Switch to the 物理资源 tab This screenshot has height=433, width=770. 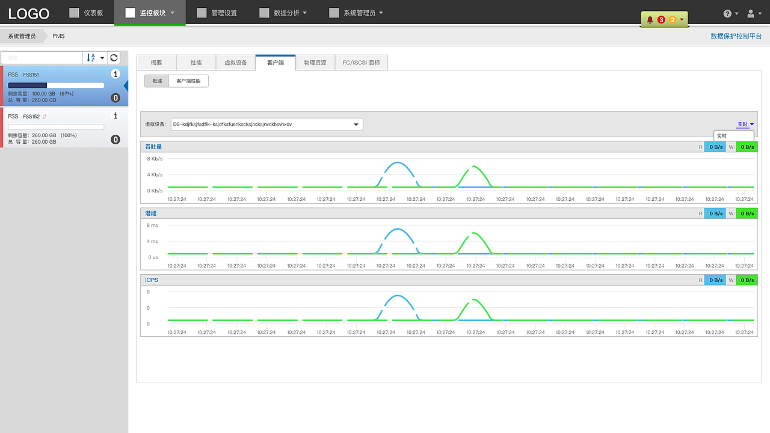click(x=315, y=63)
